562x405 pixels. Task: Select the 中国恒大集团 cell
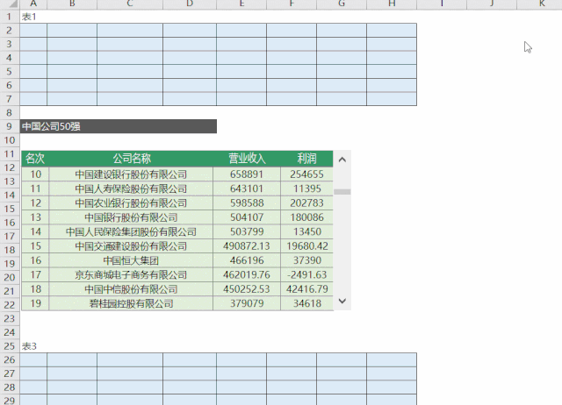point(131,260)
